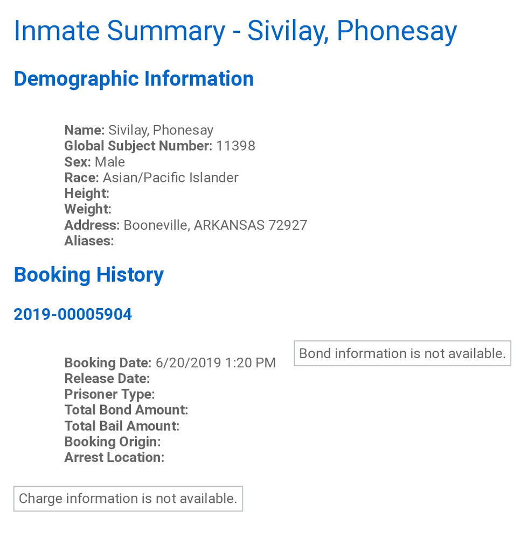The height and width of the screenshot is (533, 528).
Task: Click the bond information not available box
Action: [402, 353]
